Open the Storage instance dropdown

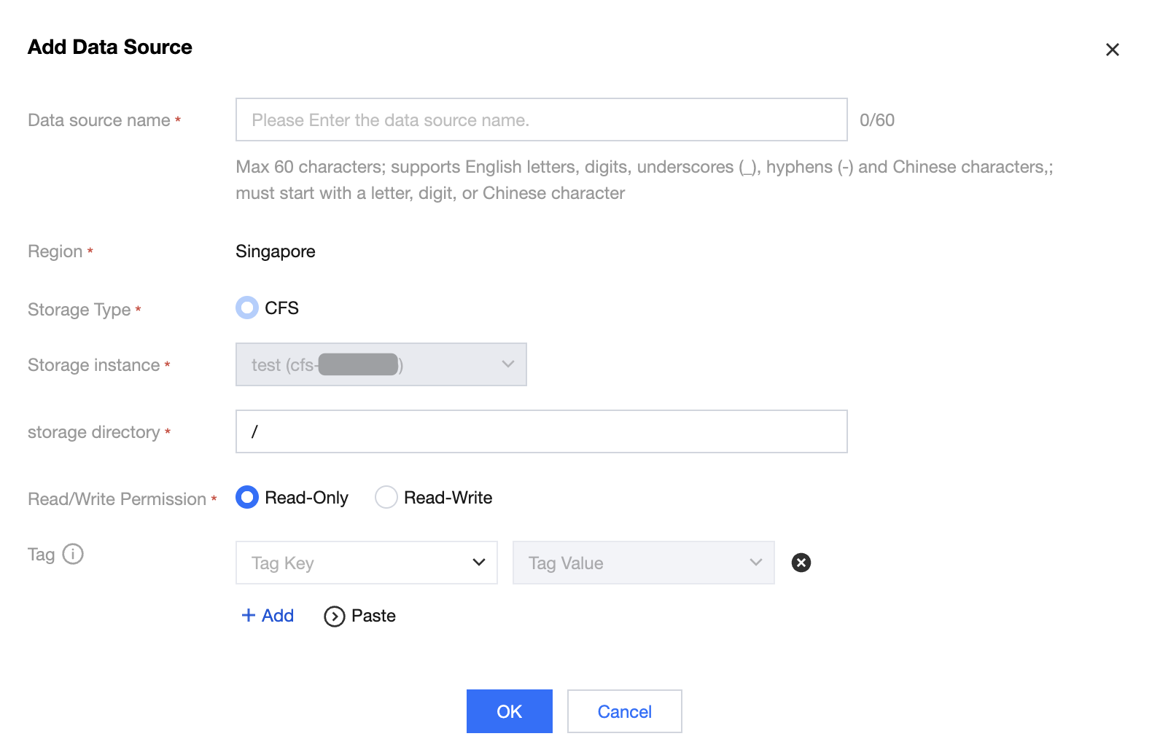pos(381,364)
